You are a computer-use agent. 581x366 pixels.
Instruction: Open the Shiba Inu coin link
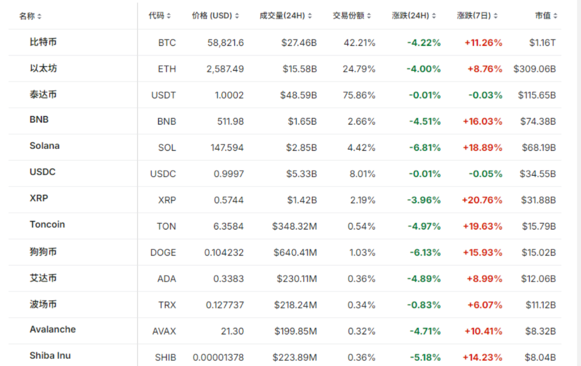click(50, 356)
